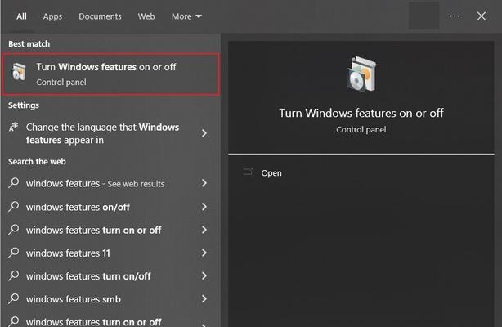This screenshot has width=502, height=327.
Task: Click the large Windows features icon in preview pane
Action: 361,74
